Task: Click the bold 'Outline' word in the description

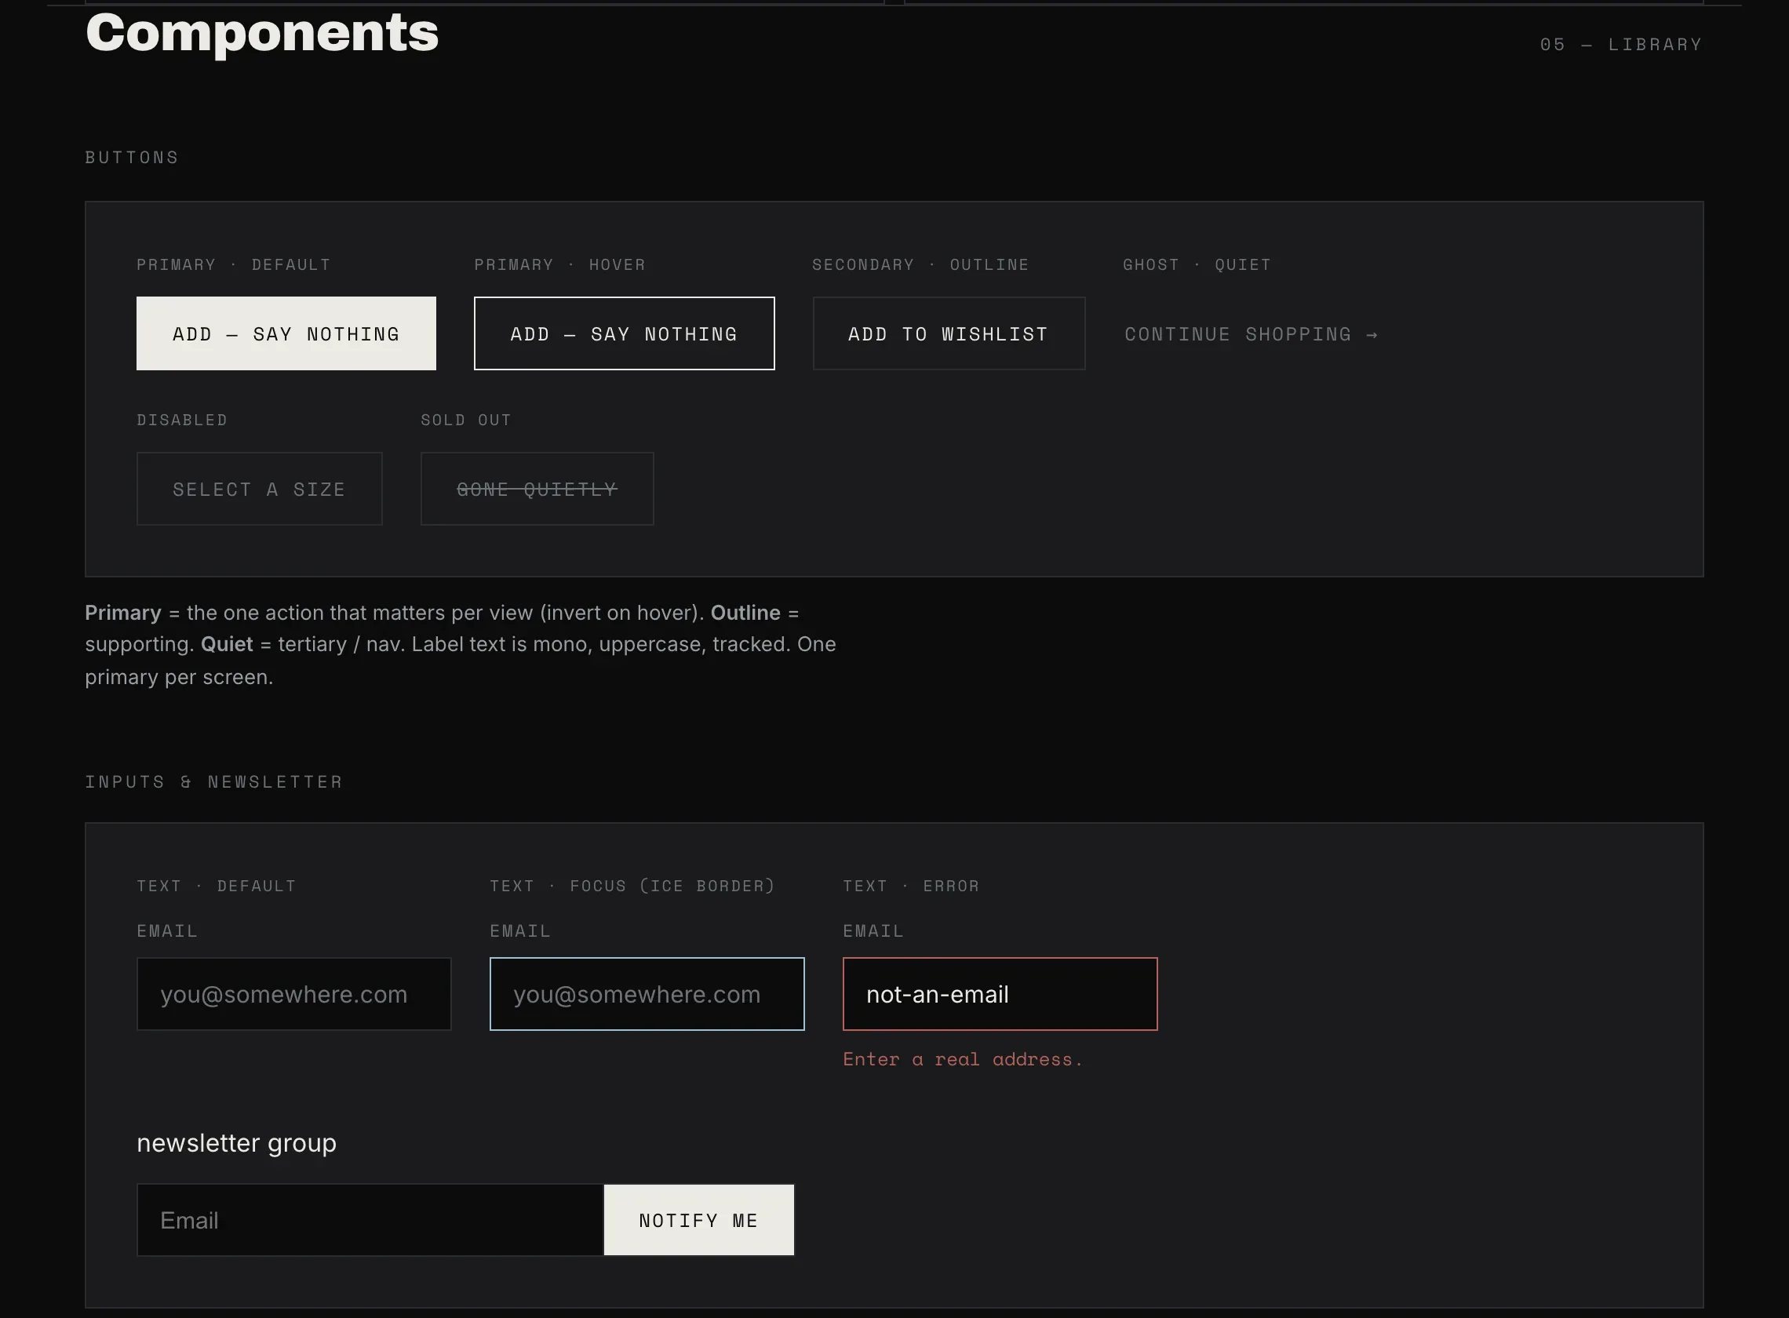Action: (x=745, y=613)
